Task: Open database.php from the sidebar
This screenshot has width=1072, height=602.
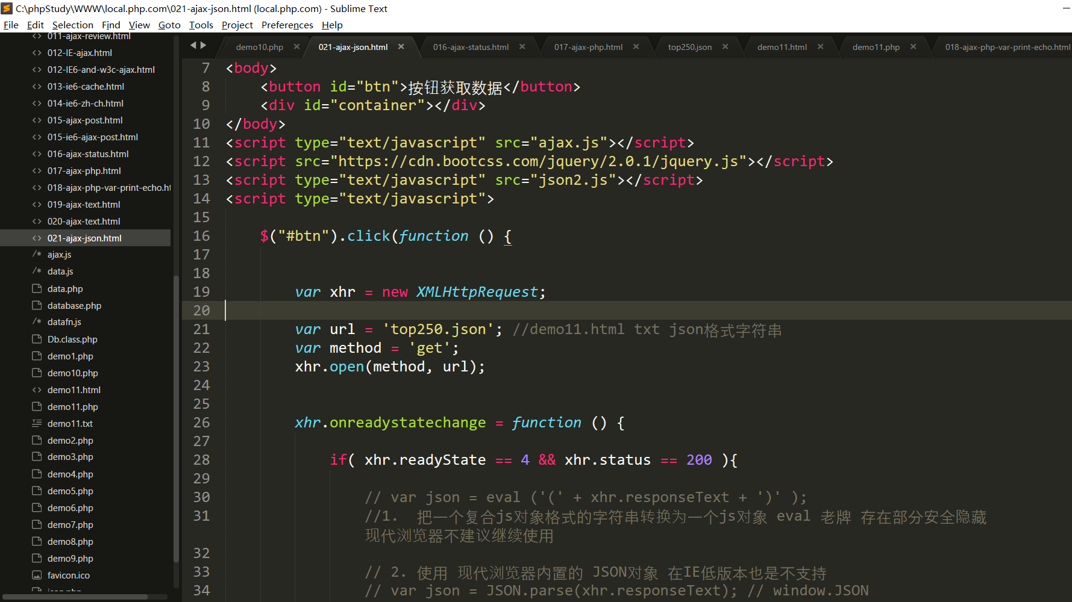Action: 74,306
